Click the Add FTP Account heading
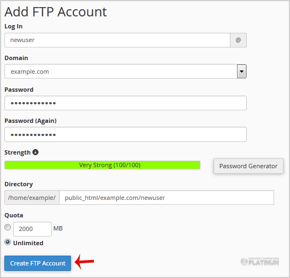Image resolution: width=290 pixels, height=278 pixels. [56, 12]
